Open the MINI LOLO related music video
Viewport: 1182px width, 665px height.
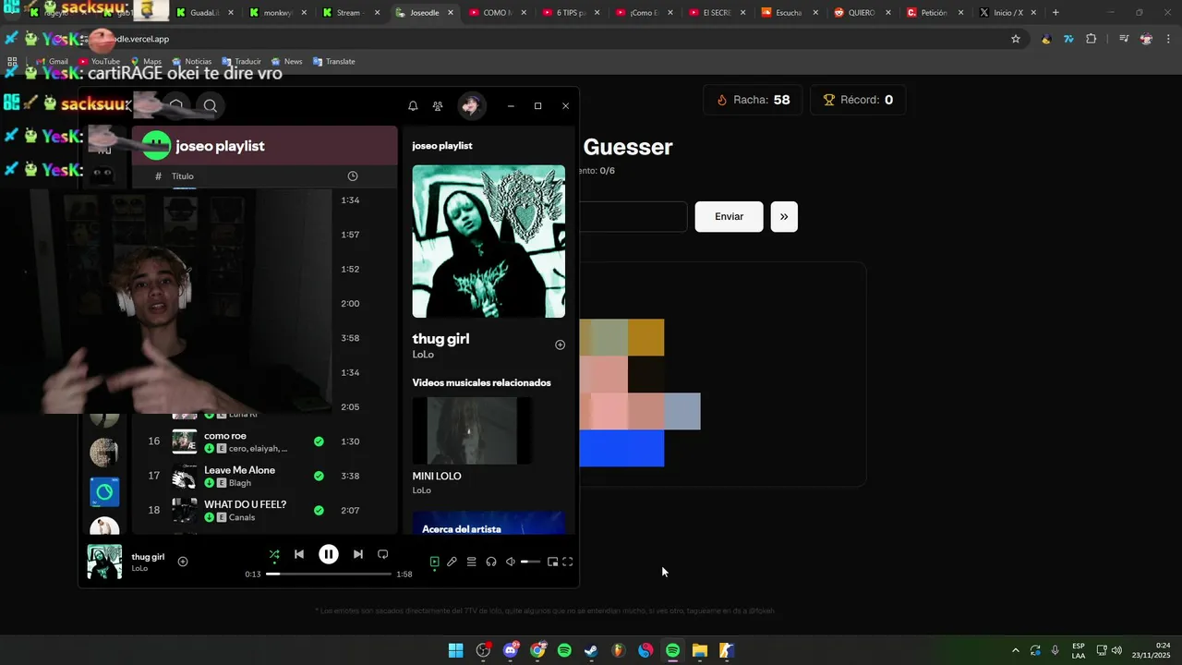471,430
